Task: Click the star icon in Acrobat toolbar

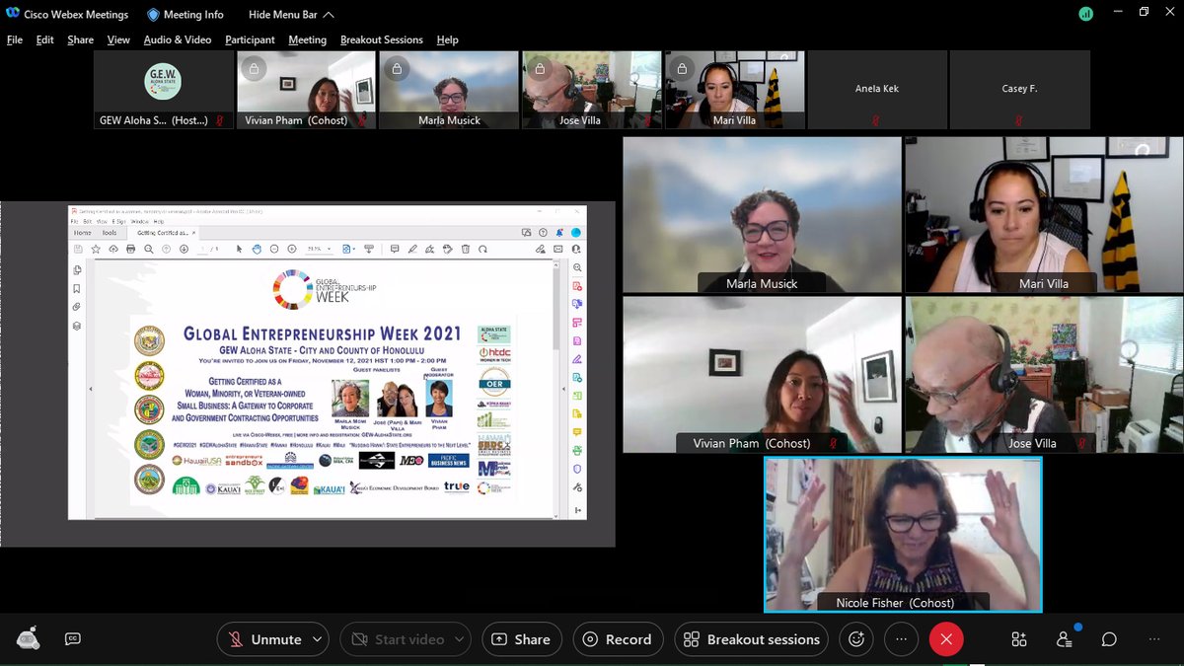Action: click(x=96, y=249)
